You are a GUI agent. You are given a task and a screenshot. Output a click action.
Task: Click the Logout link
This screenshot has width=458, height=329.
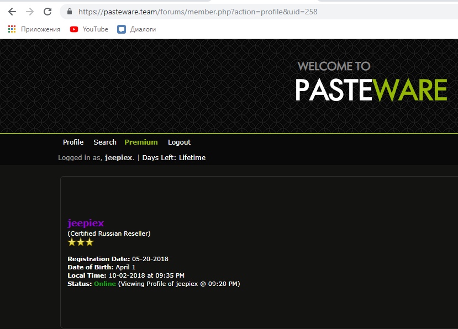(179, 142)
